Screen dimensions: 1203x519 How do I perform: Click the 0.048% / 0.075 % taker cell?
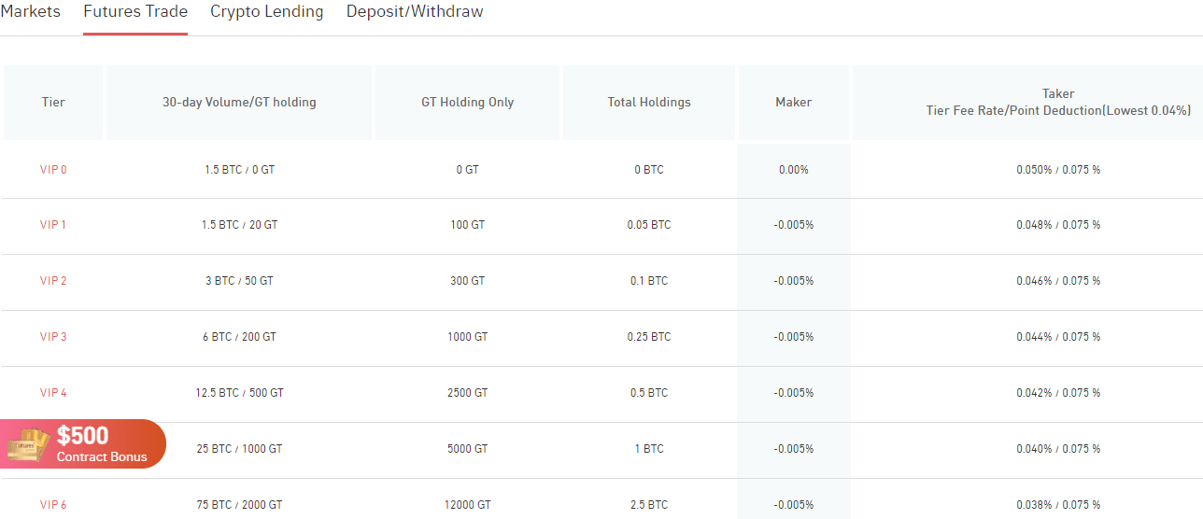click(1058, 225)
